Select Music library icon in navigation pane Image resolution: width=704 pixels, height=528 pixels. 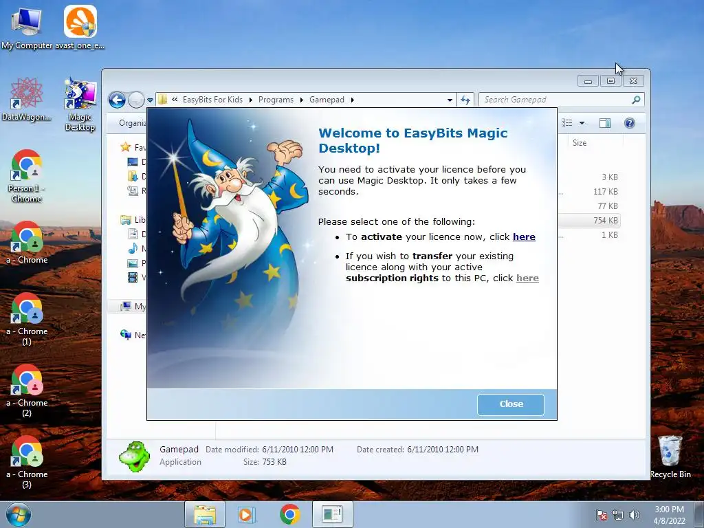tap(133, 248)
